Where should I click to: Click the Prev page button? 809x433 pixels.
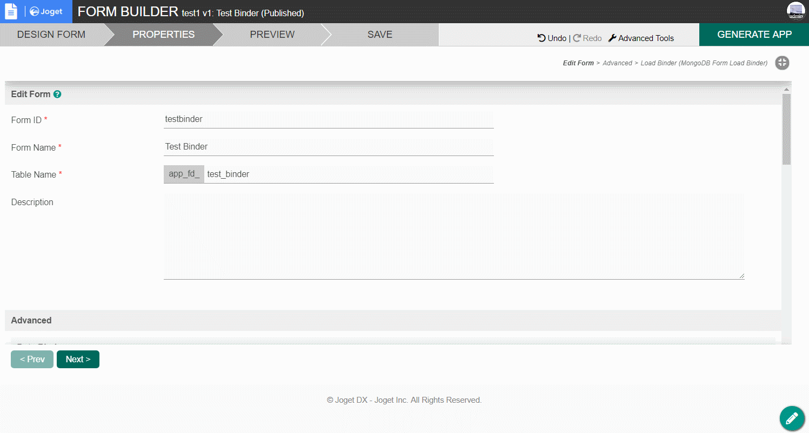click(32, 359)
